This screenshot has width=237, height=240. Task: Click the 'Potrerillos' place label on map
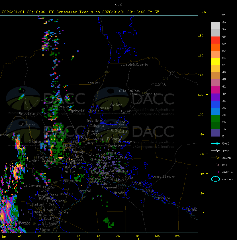(48, 157)
